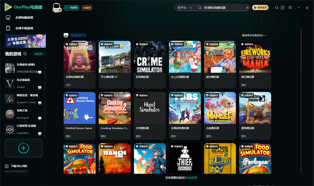This screenshot has height=186, width=314.
Task: Select 凡尔登战役 in my games
Action: (x=24, y=83)
